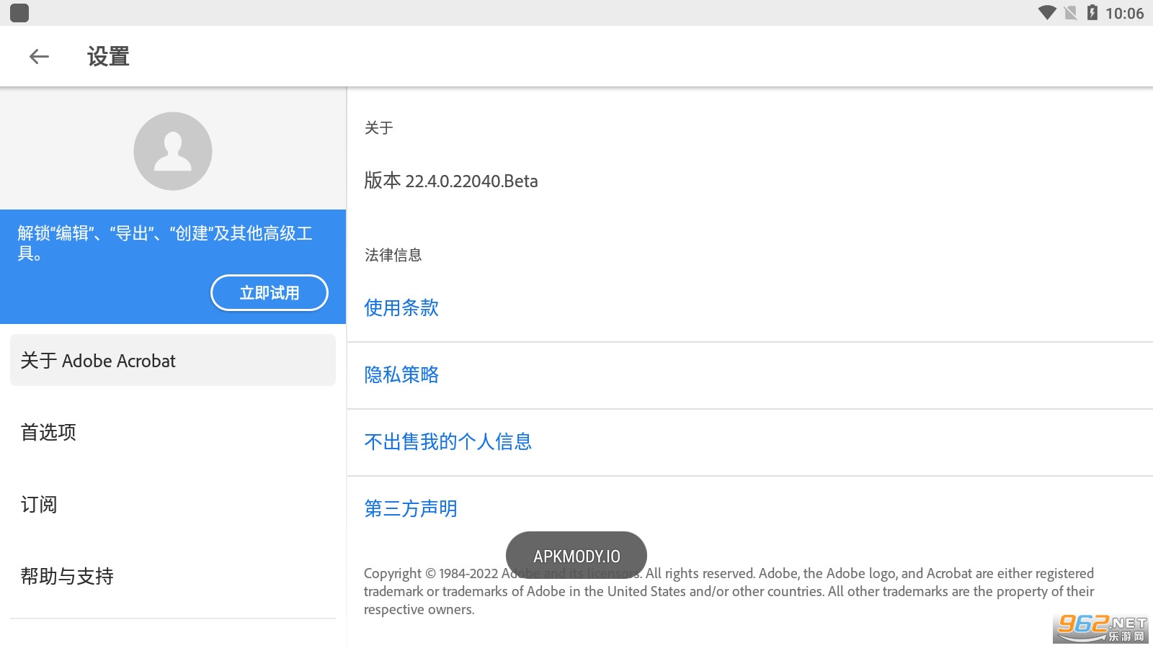1153x648 pixels.
Task: Tap the no-SIM signal icon
Action: [1071, 13]
